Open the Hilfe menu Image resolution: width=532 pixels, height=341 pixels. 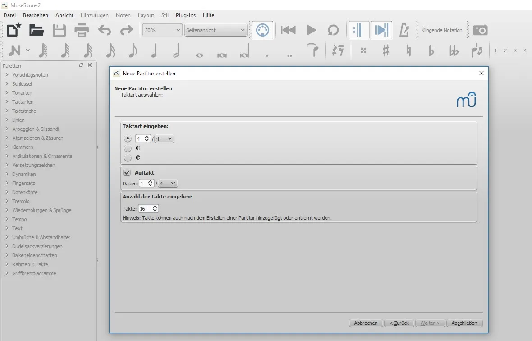coord(208,15)
